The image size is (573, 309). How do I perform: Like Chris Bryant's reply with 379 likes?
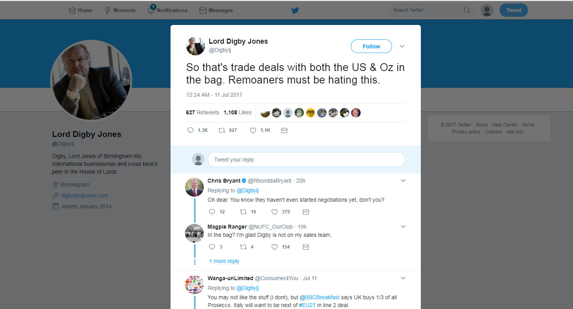tap(275, 212)
